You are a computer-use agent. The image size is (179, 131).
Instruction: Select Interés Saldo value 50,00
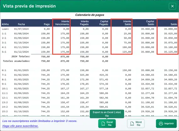(x=127, y=38)
